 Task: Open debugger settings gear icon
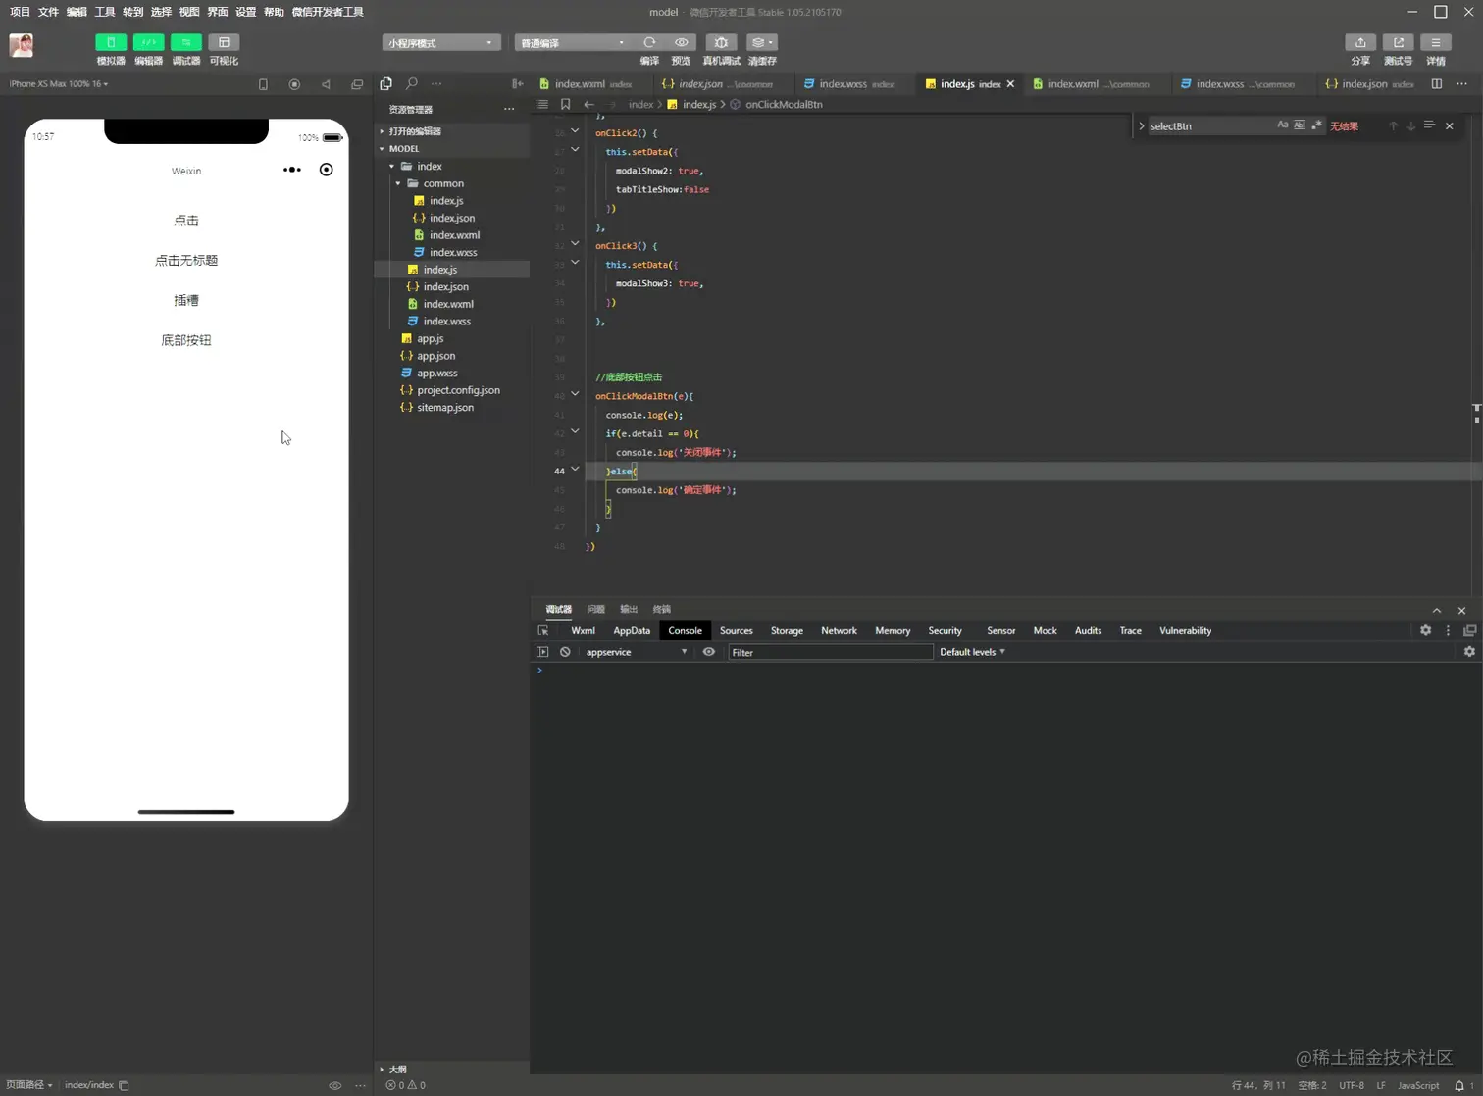point(1425,630)
